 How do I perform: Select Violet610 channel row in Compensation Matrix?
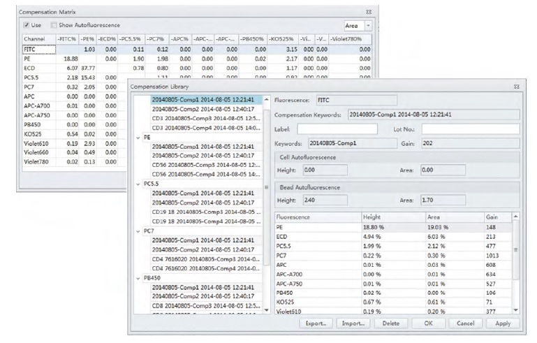[x=74, y=144]
